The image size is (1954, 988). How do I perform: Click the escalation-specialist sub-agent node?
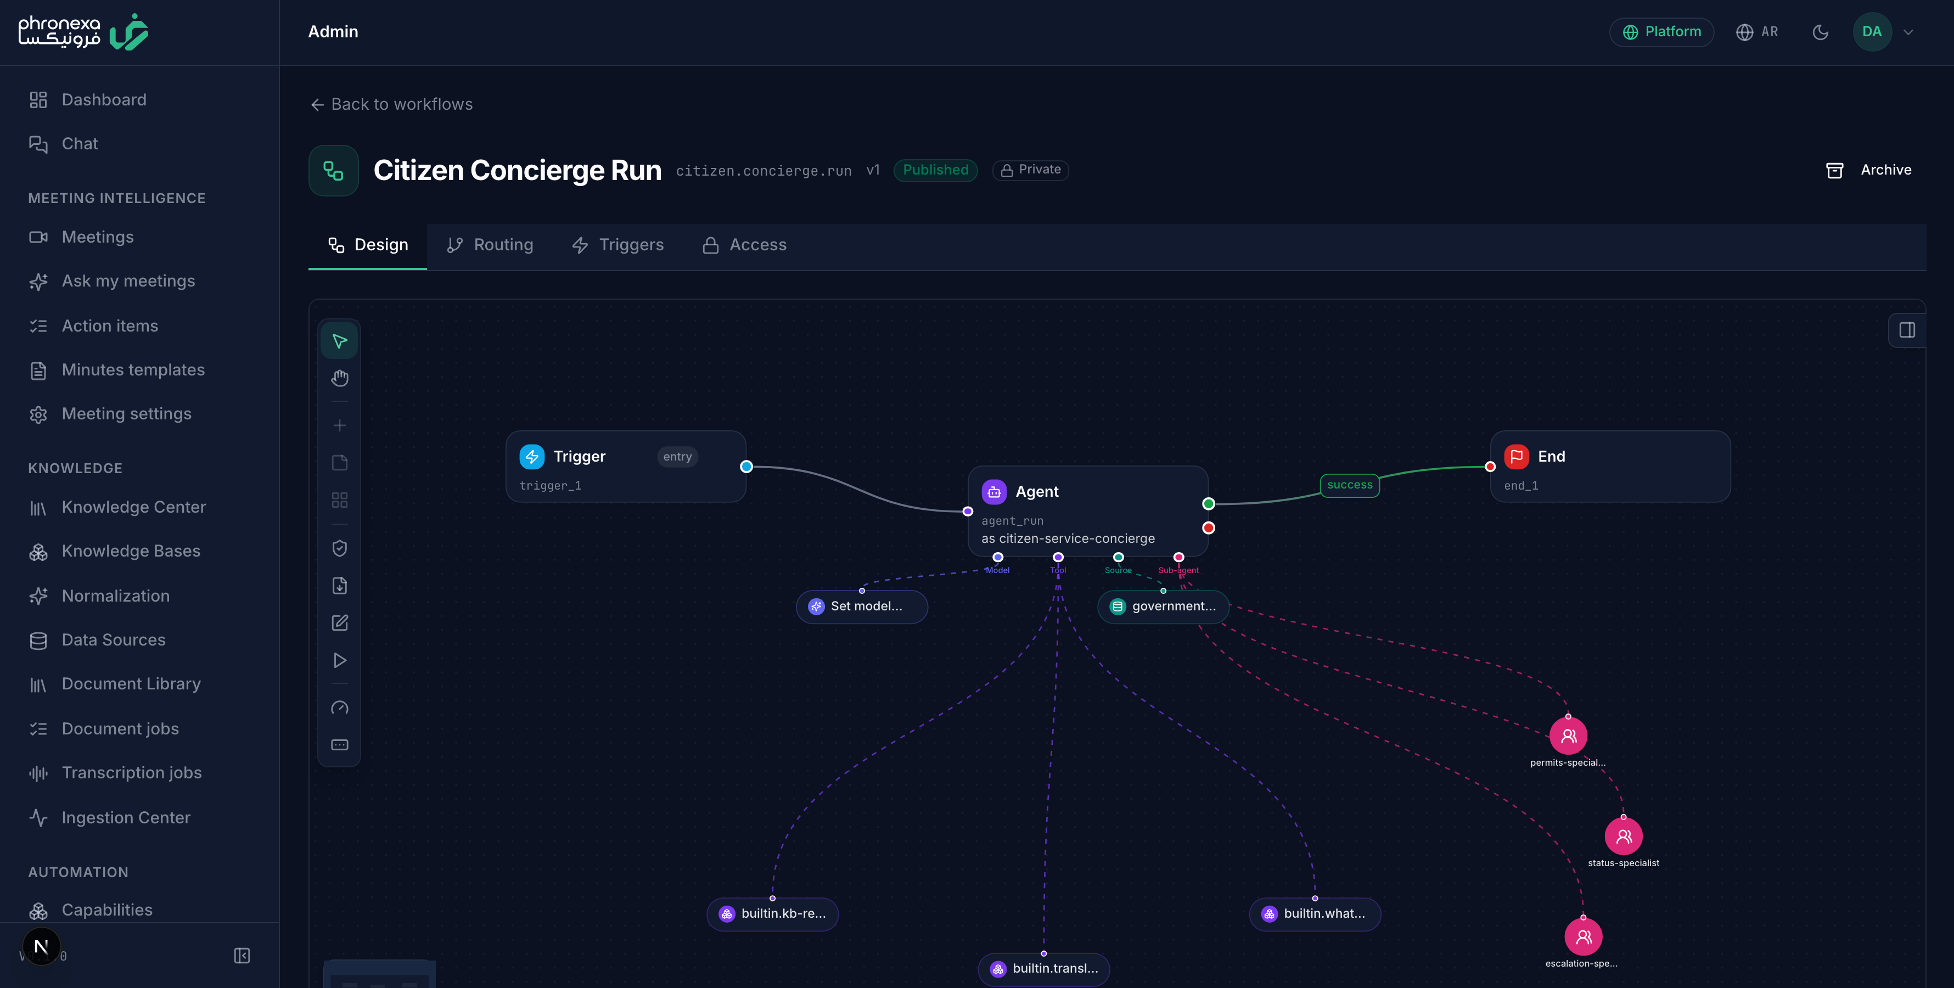tap(1583, 936)
